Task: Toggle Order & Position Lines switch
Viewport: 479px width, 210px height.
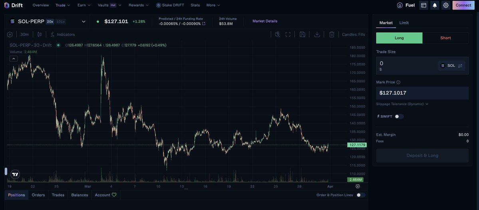Action: click(x=361, y=195)
